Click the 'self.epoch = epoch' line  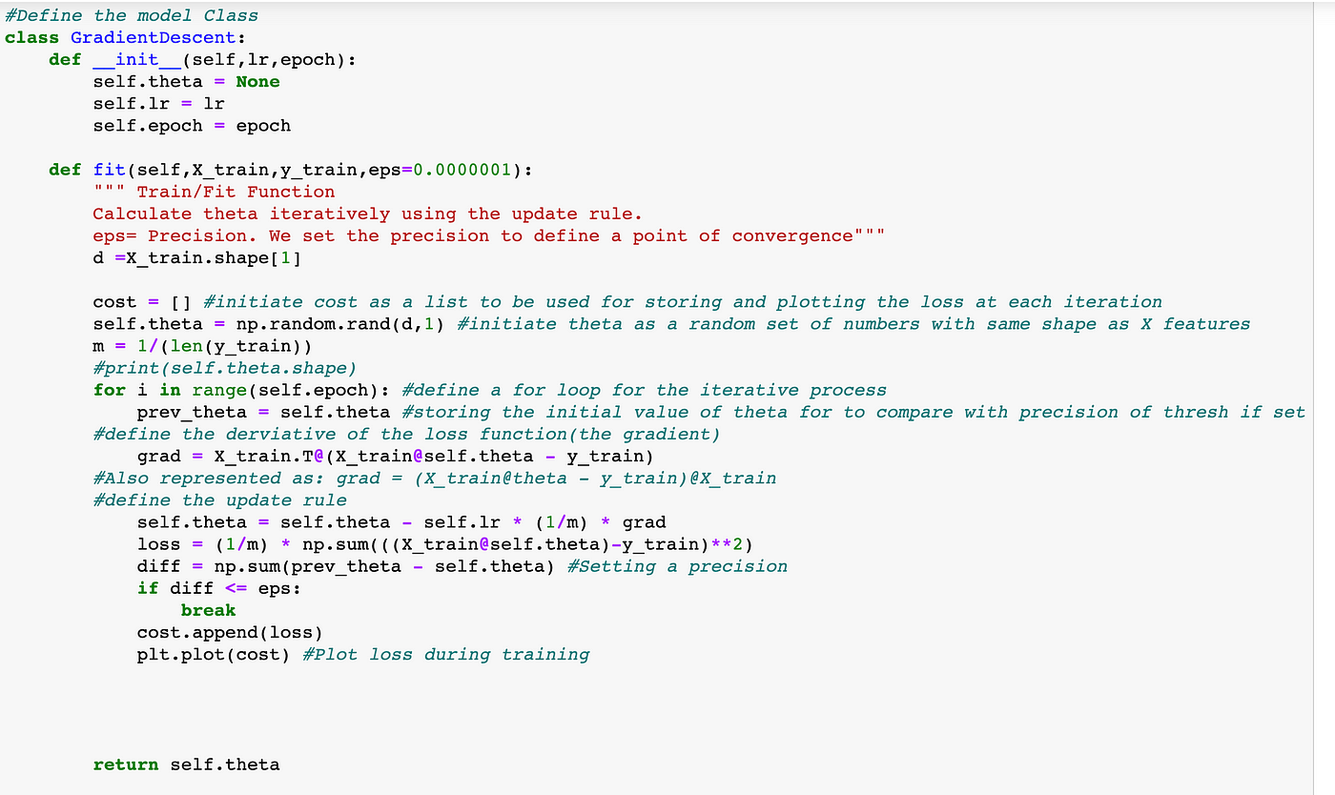(192, 125)
